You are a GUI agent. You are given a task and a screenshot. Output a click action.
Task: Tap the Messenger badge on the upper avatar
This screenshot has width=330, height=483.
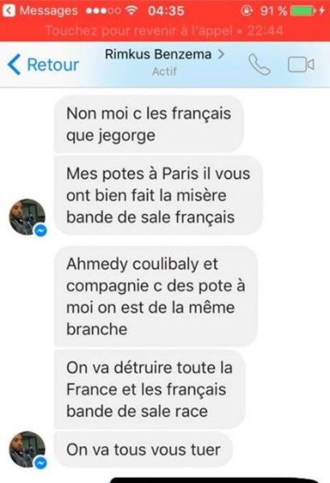point(40,230)
